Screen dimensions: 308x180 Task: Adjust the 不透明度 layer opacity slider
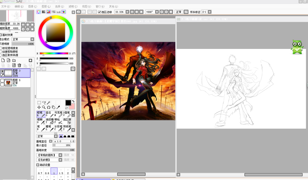point(23,44)
